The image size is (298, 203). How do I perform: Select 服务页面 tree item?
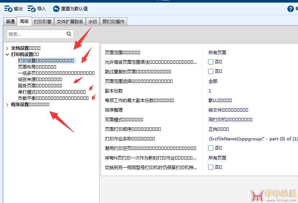(x=40, y=86)
